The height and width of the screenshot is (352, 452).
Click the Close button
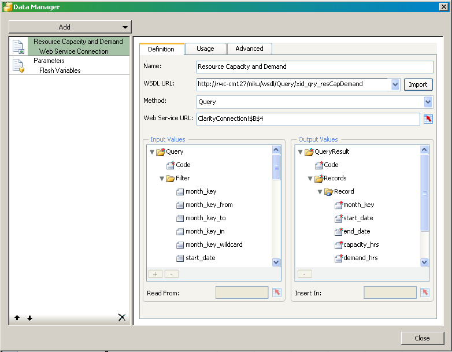(422, 338)
